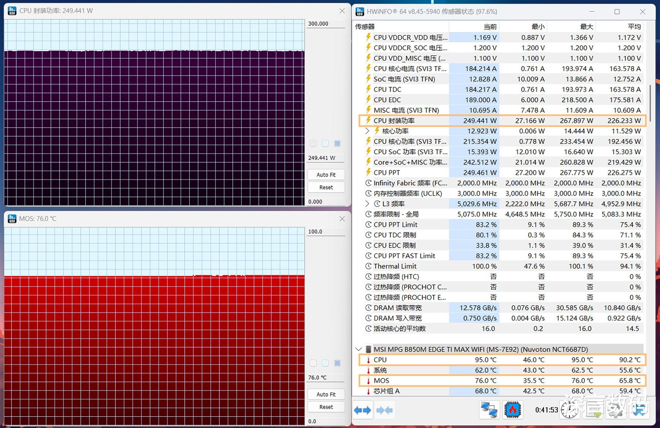
Task: Click the 当前 column header
Action: click(490, 27)
